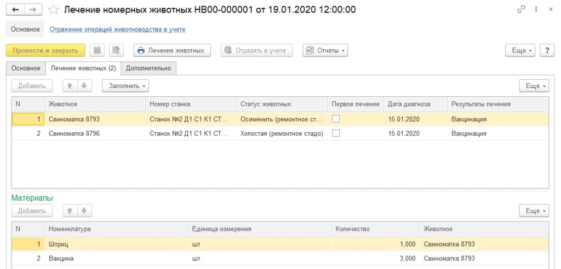The height and width of the screenshot is (269, 561).
Task: Open help with the question mark button
Action: 546,50
